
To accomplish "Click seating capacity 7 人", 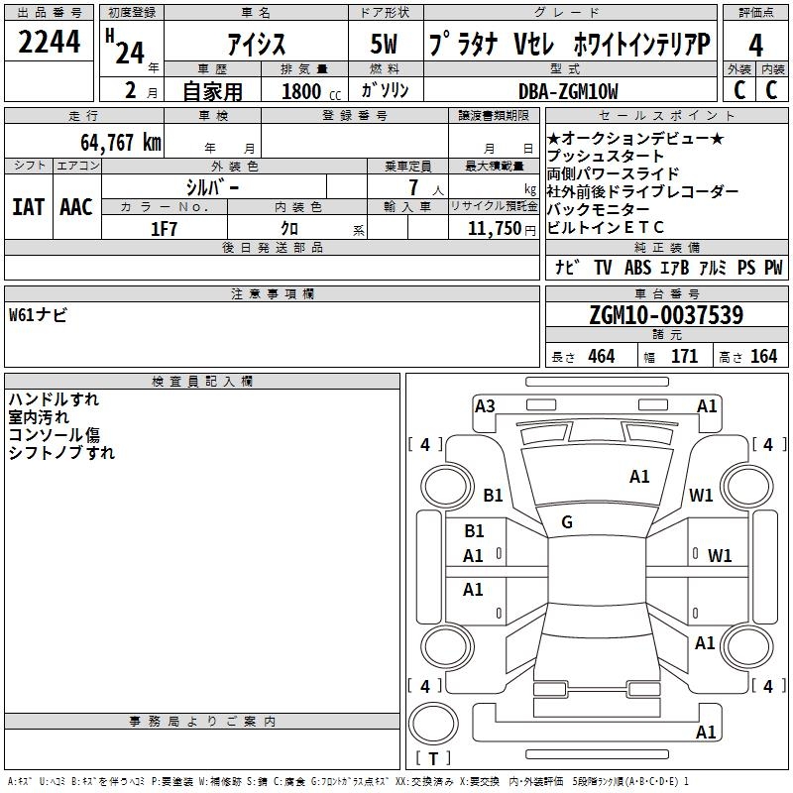I will coord(426,187).
